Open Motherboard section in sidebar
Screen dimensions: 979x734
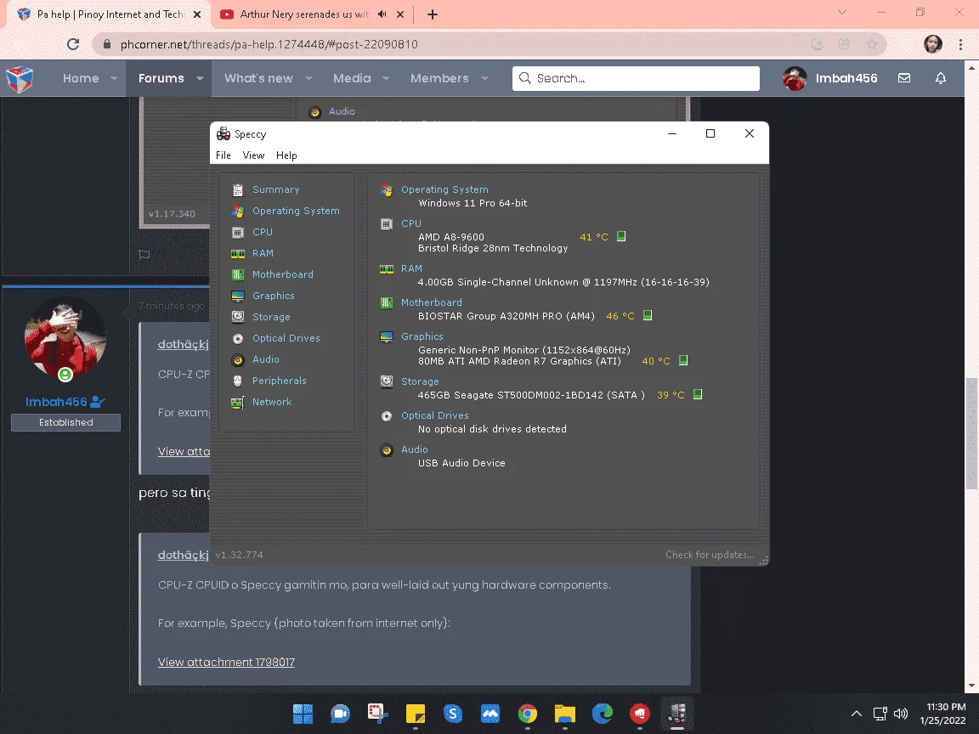(x=283, y=274)
